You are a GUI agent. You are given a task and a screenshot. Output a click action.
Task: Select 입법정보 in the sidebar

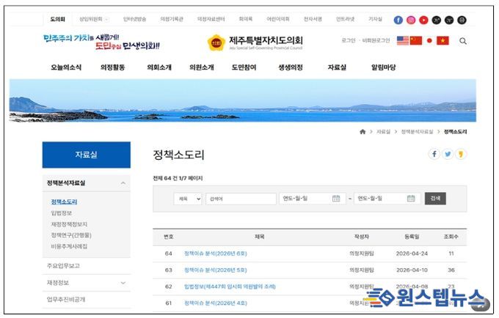tap(62, 213)
